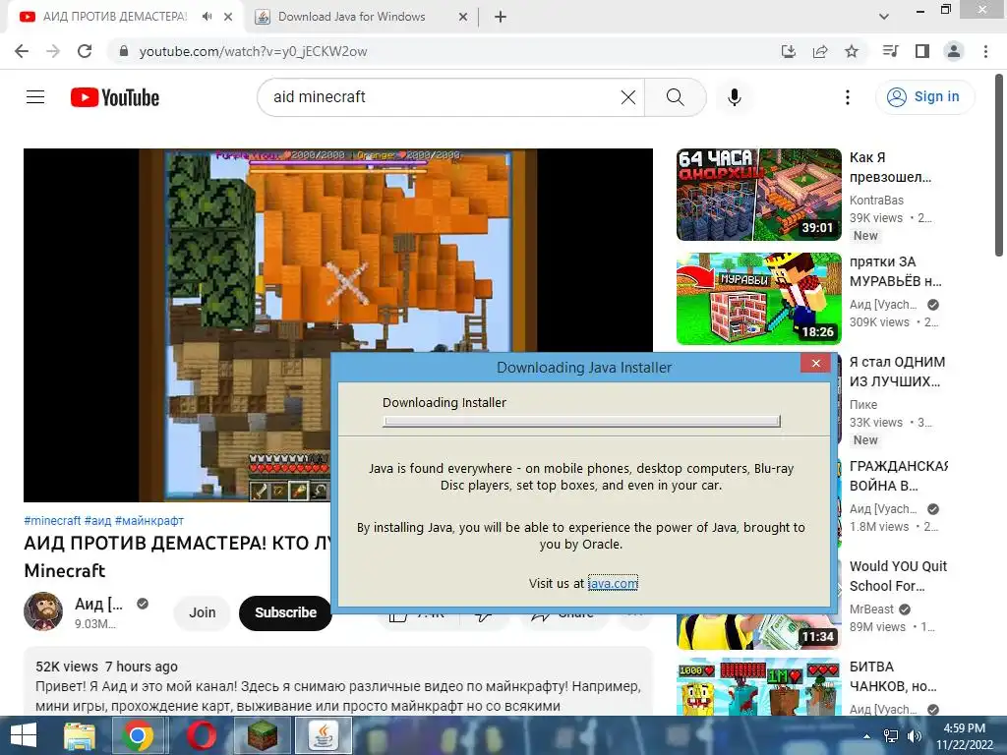Open the network tray icon

pyautogui.click(x=891, y=736)
